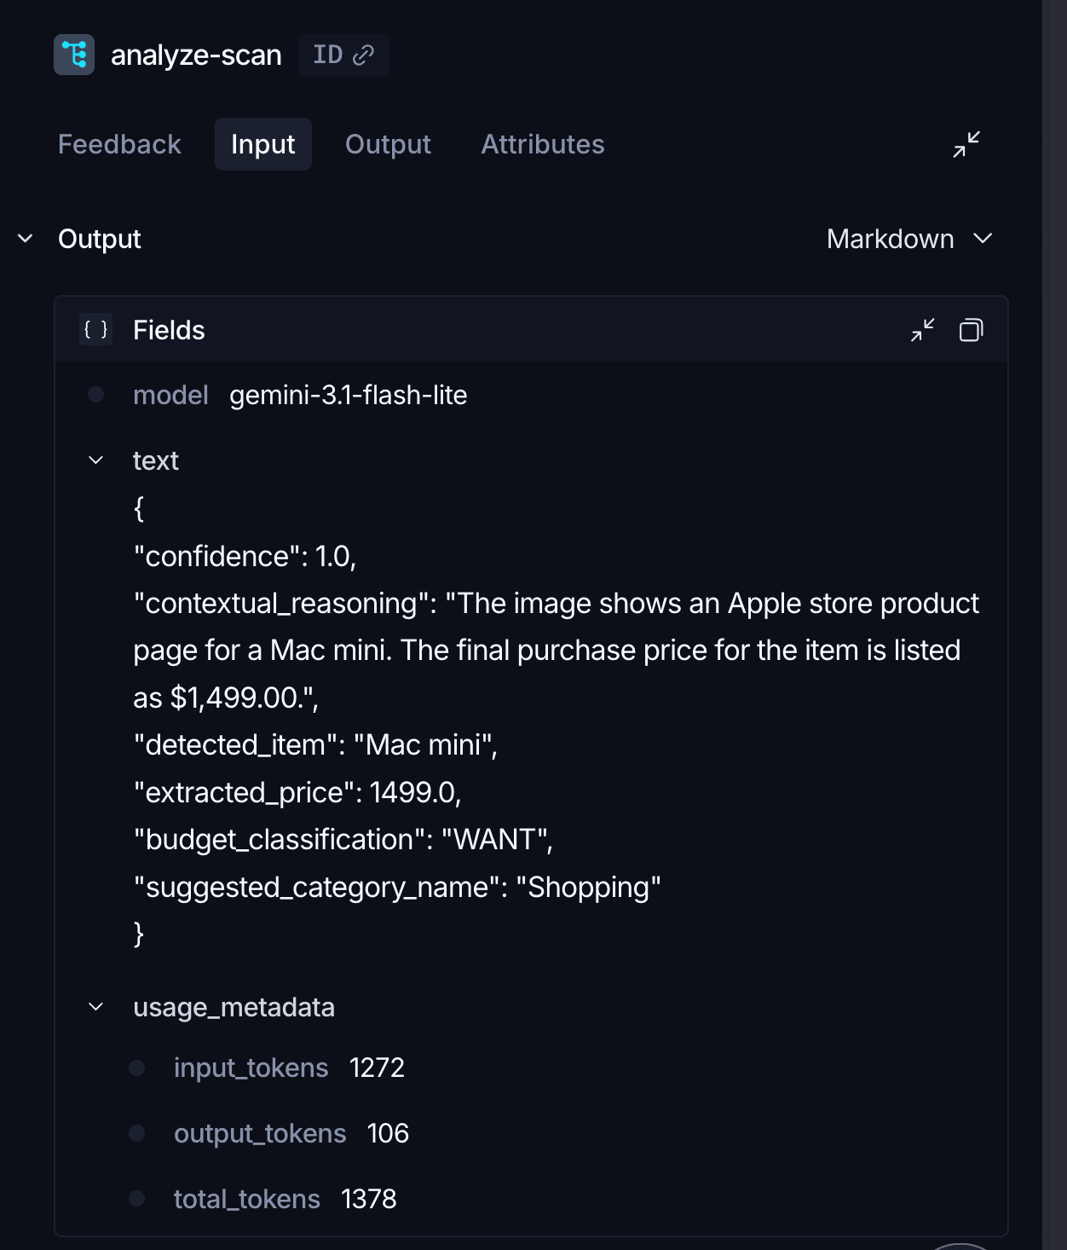This screenshot has height=1250, width=1067.
Task: Click the bullet beside output_tokens
Action: click(136, 1133)
